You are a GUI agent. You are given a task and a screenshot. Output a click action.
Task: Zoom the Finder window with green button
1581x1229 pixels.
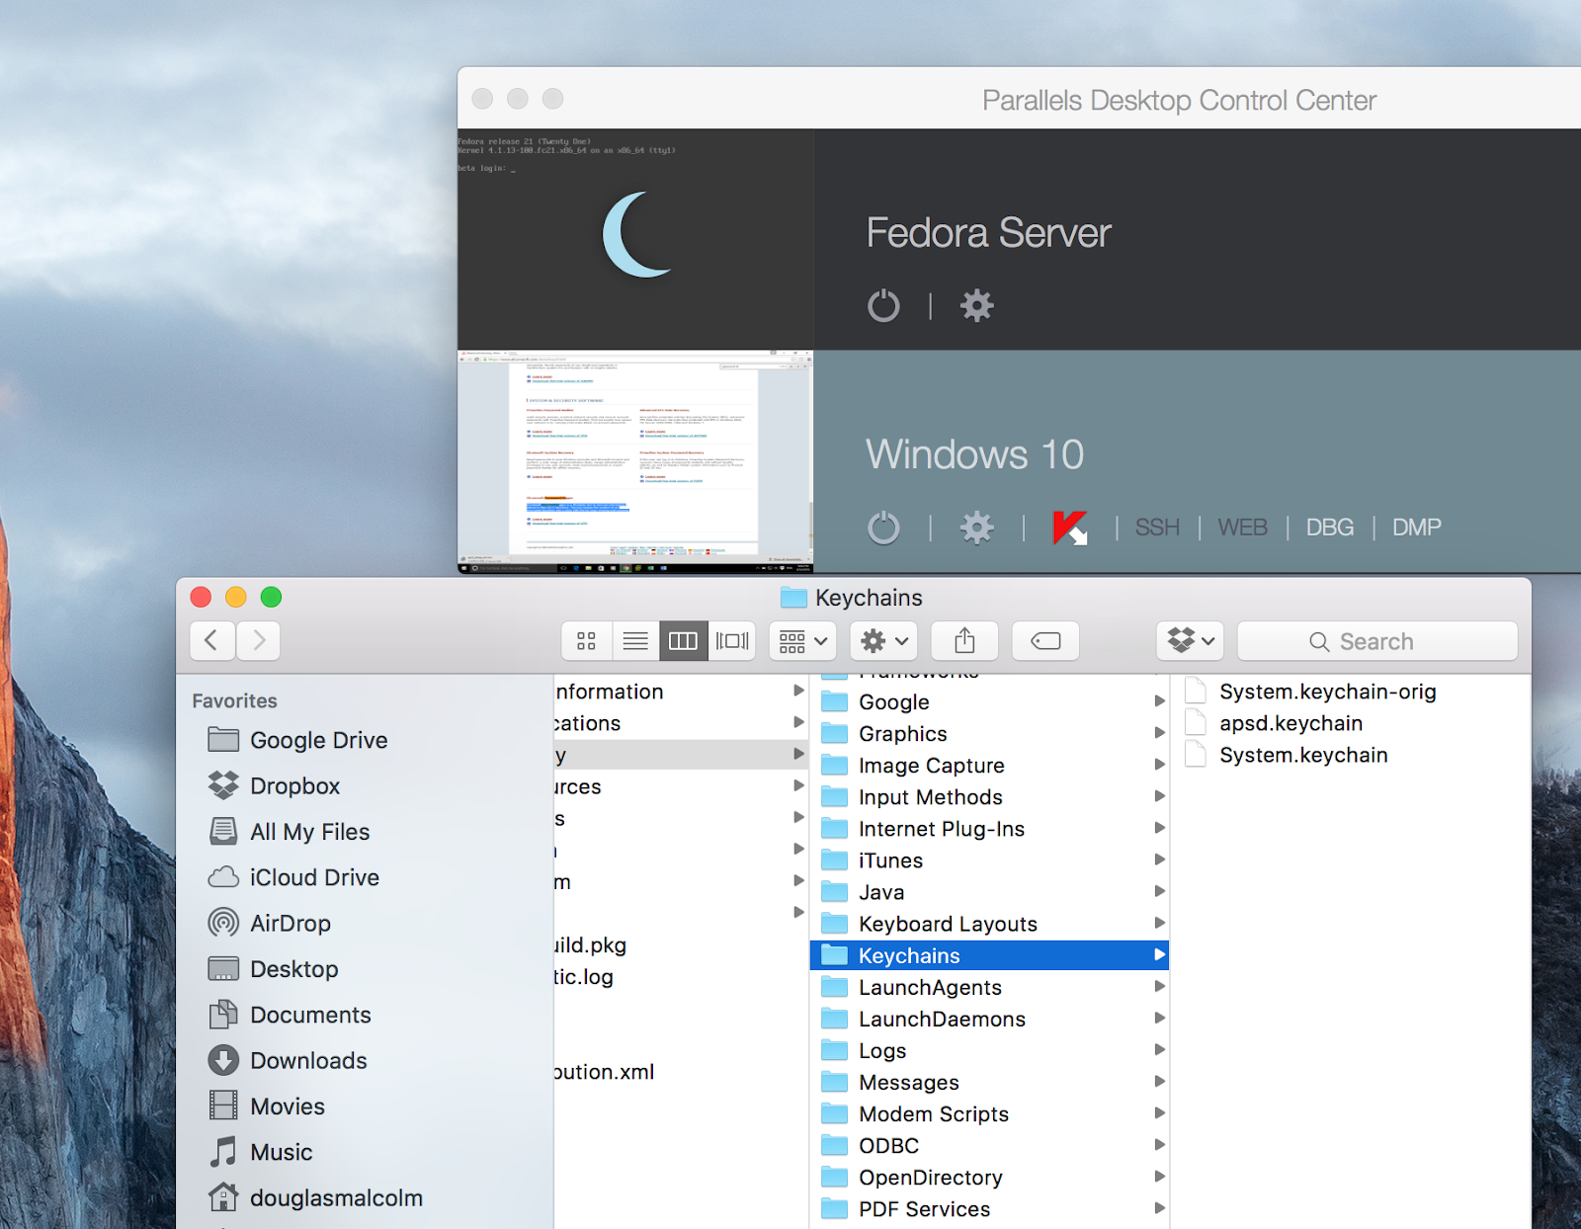271,597
